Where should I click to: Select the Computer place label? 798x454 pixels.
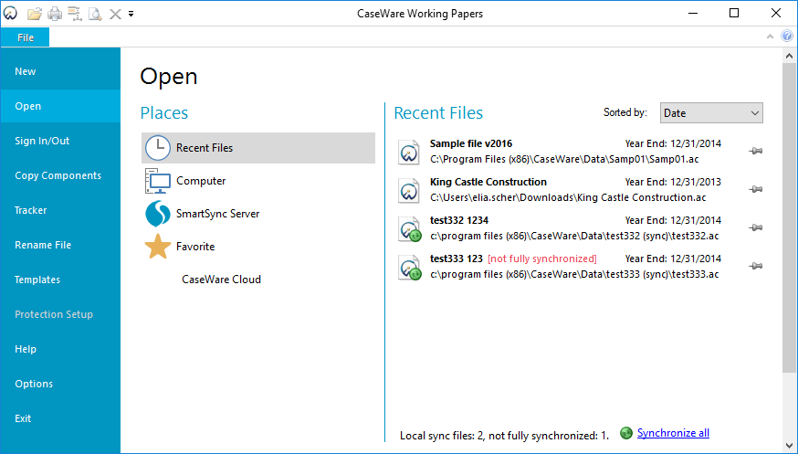pyautogui.click(x=201, y=181)
